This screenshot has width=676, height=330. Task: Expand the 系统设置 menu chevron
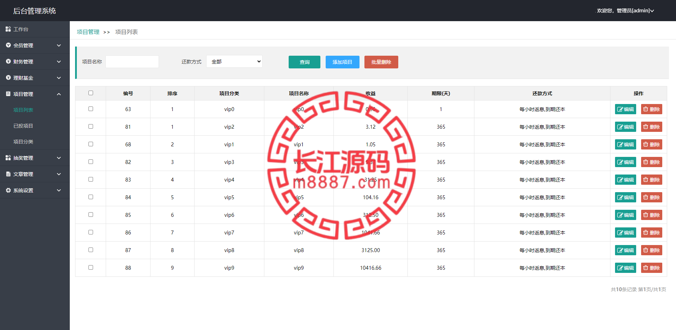(59, 190)
